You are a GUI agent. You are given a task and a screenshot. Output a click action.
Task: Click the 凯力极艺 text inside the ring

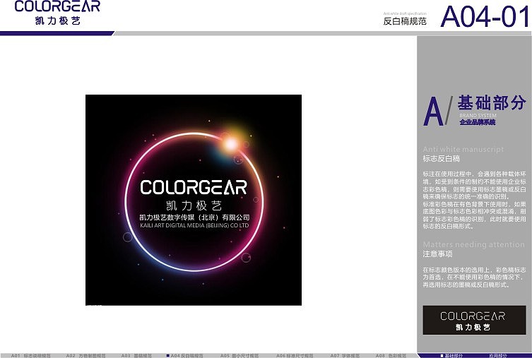point(194,205)
